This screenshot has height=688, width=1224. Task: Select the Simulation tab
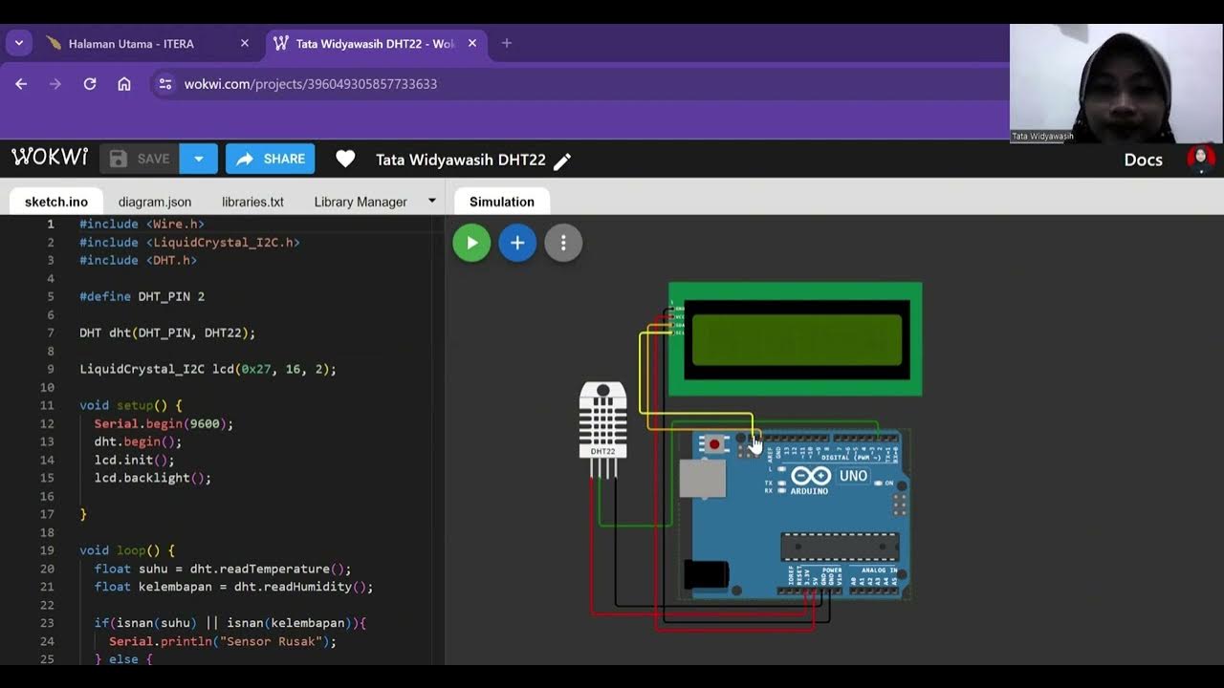pyautogui.click(x=502, y=202)
